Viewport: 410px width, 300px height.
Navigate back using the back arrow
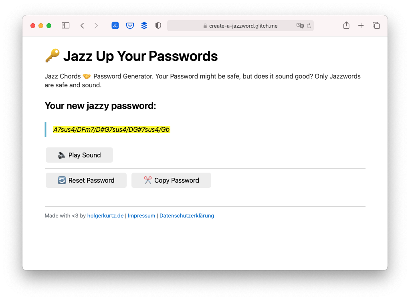click(x=82, y=25)
